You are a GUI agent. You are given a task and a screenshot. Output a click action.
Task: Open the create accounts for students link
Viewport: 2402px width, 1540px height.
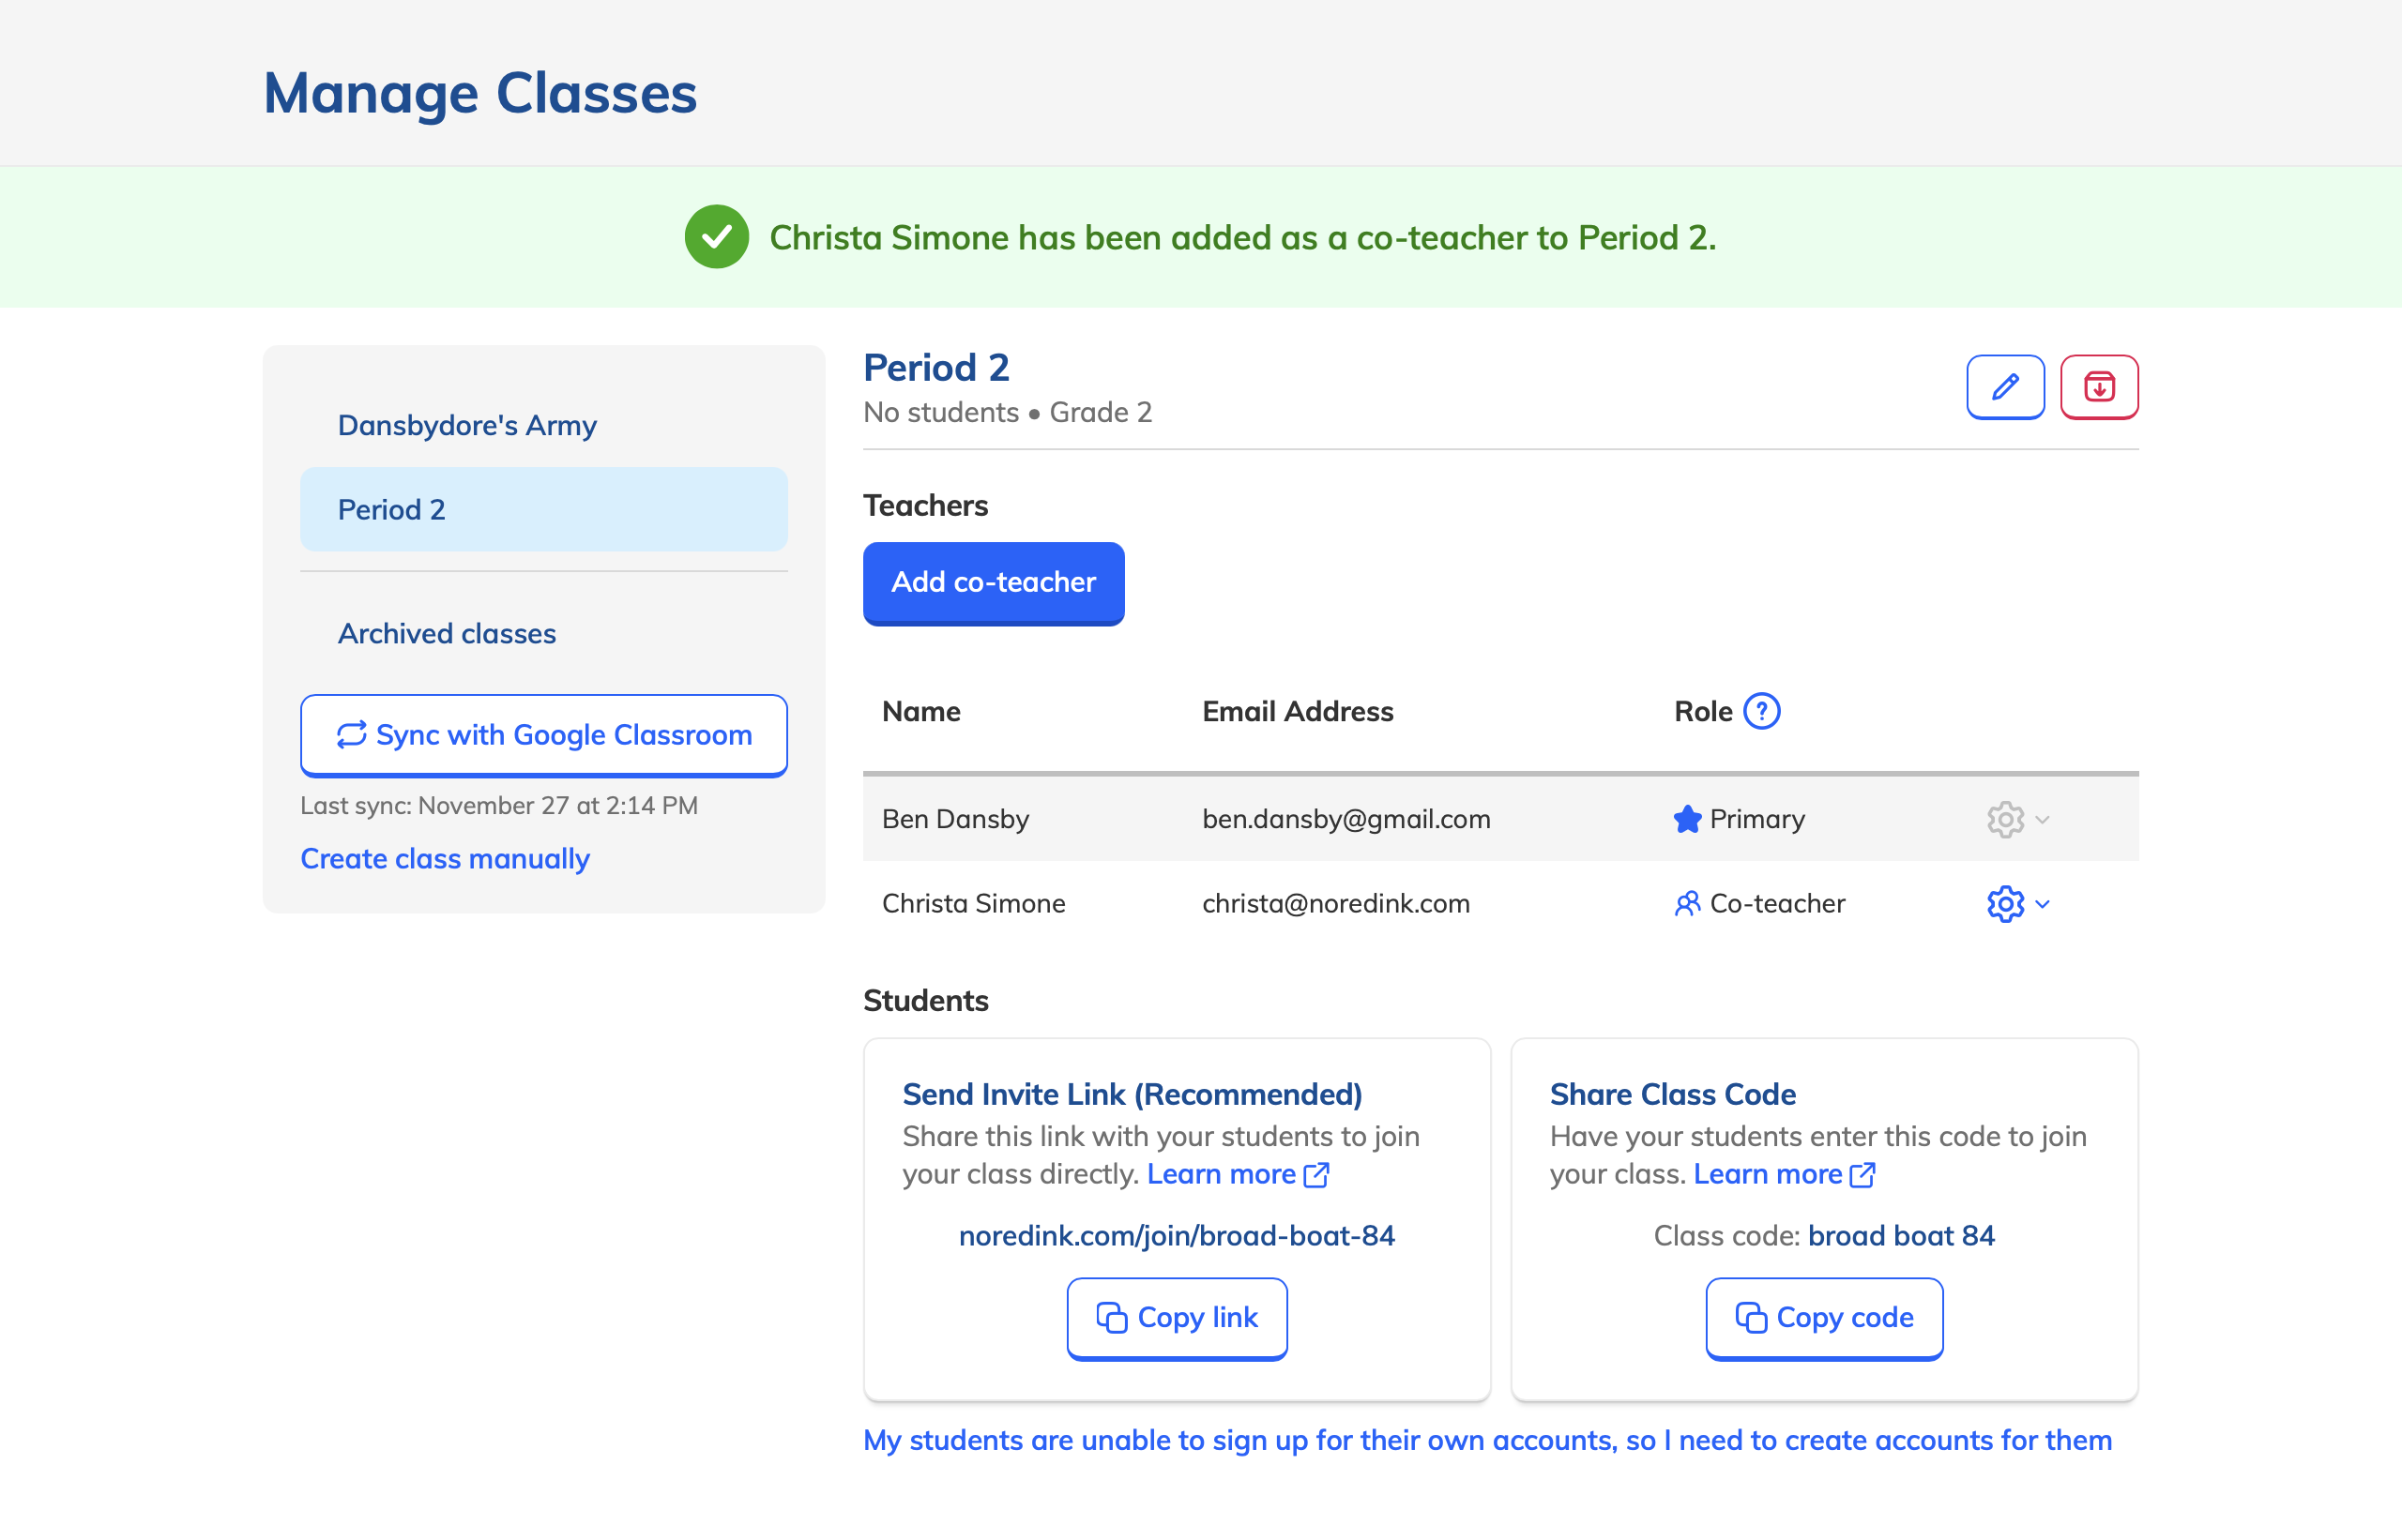pos(1486,1440)
